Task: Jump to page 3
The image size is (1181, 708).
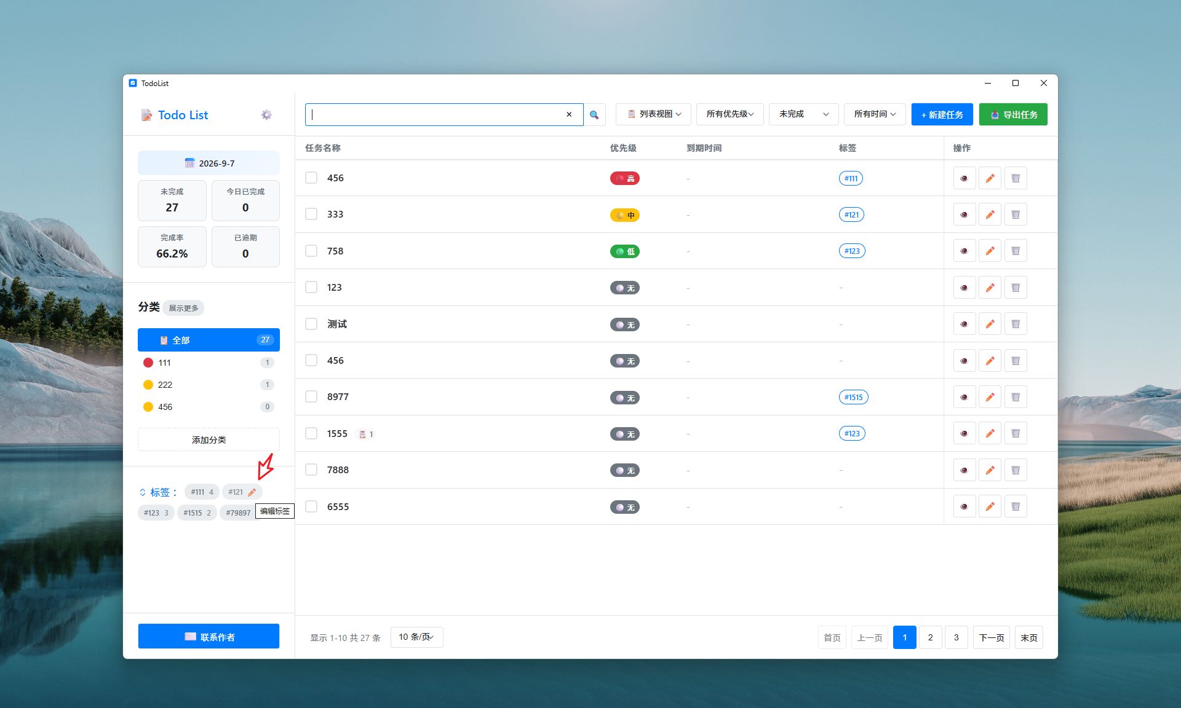Action: (956, 637)
